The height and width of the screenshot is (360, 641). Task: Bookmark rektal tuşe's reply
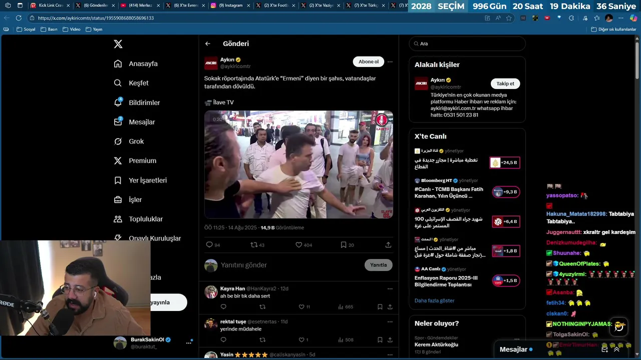coord(380,339)
